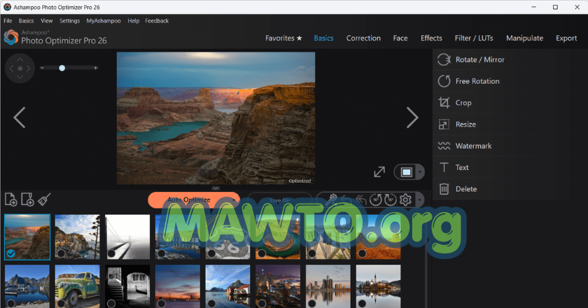The width and height of the screenshot is (588, 308).
Task: Tick the selection circle on the mountain harbor thumbnail
Action: [11, 304]
